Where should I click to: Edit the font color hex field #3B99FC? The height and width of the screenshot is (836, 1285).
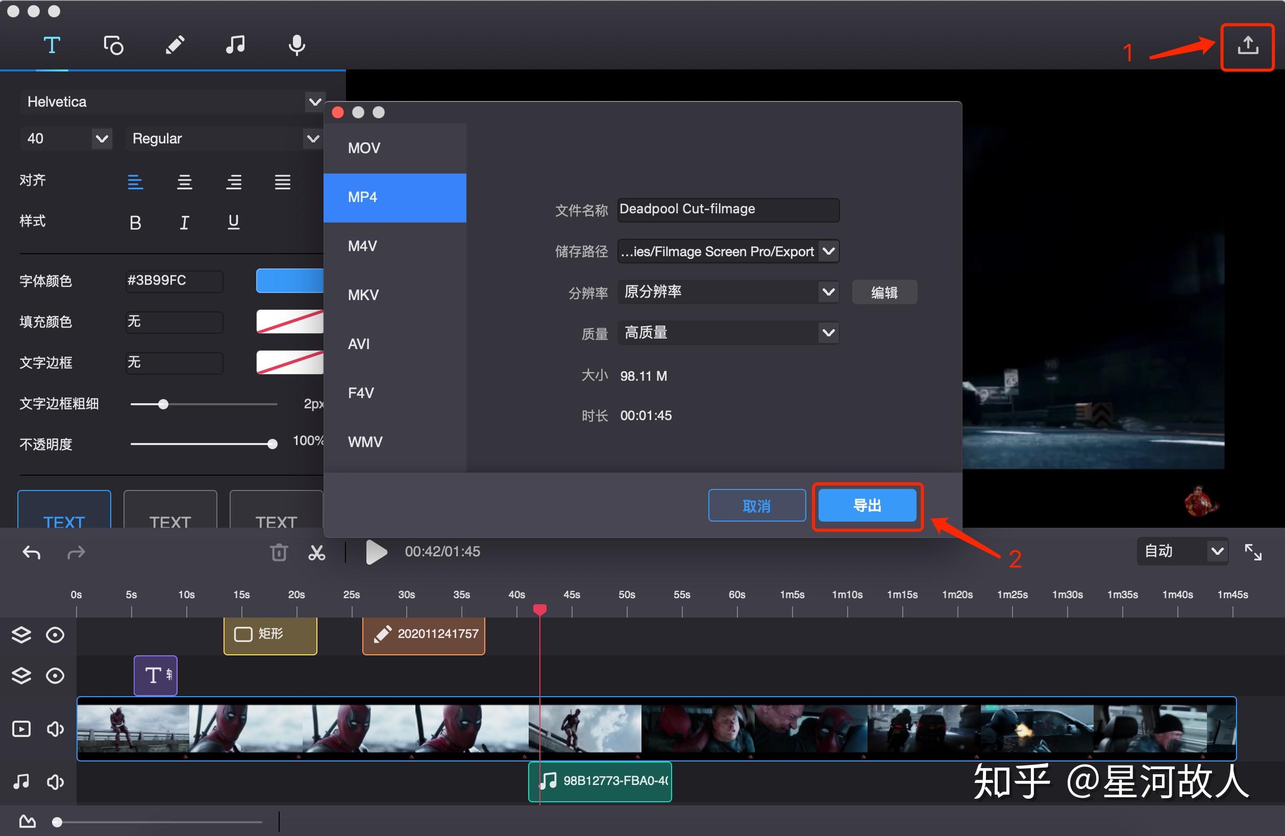pyautogui.click(x=174, y=281)
